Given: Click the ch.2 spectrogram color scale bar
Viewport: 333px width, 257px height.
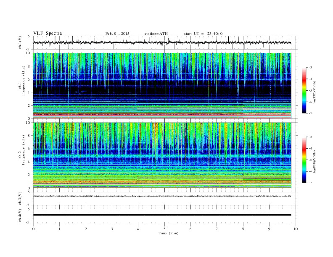Looking at the screenshot, I should pos(304,160).
